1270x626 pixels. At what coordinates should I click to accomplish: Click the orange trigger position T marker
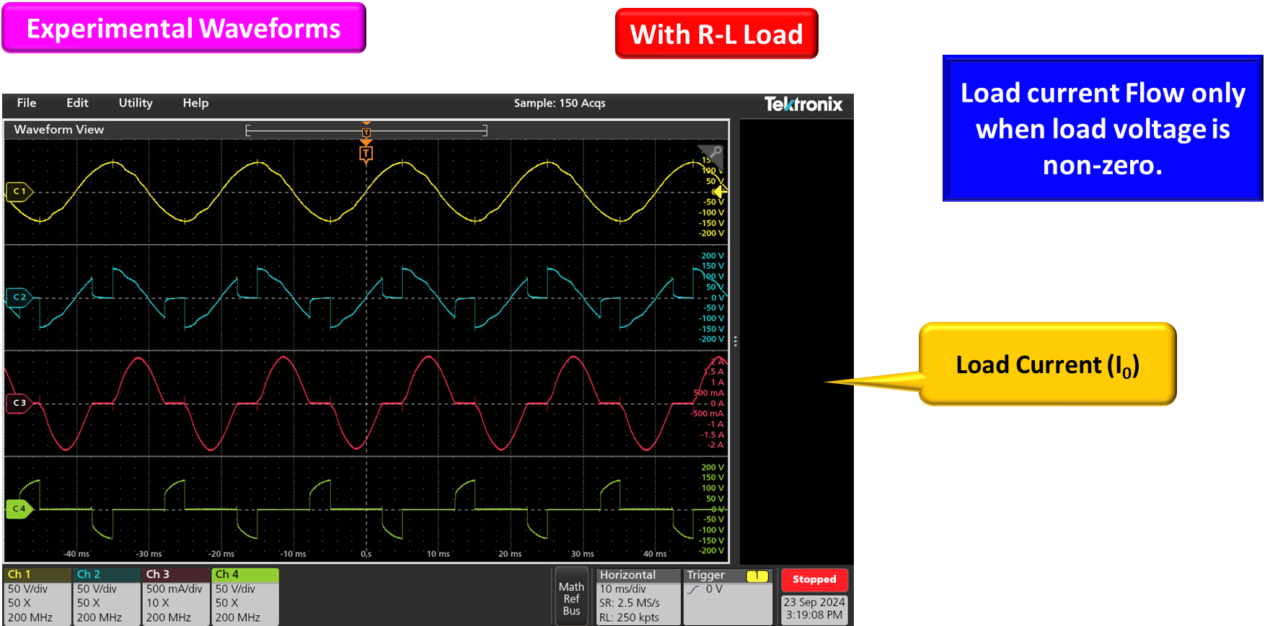[x=366, y=153]
